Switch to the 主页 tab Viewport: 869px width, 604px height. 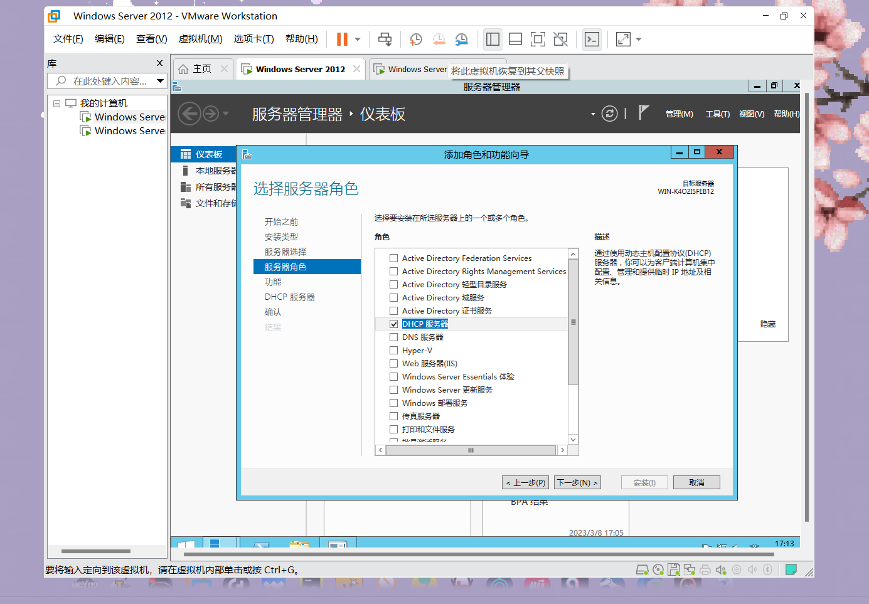point(203,69)
